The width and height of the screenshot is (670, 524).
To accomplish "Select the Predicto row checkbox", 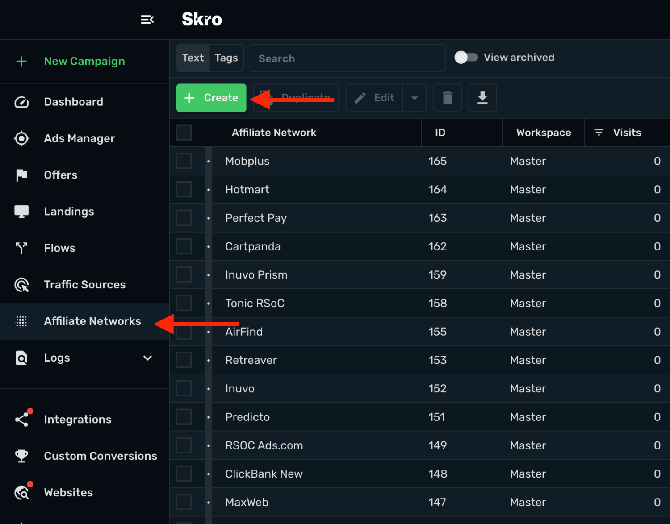I will [x=184, y=417].
